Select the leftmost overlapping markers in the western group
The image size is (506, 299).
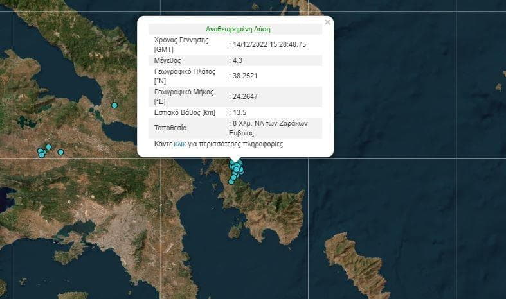pyautogui.click(x=41, y=153)
